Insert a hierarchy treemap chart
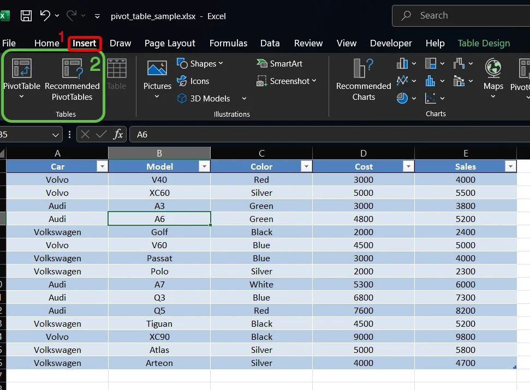This screenshot has width=530, height=390. [431, 63]
